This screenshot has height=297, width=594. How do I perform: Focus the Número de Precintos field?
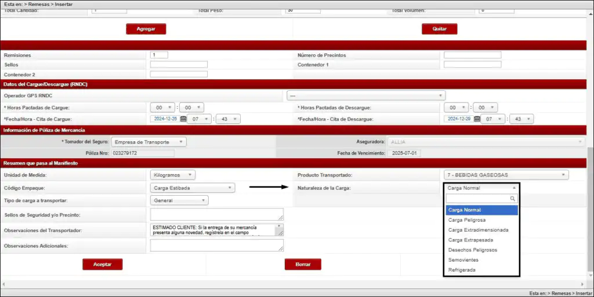(472, 55)
